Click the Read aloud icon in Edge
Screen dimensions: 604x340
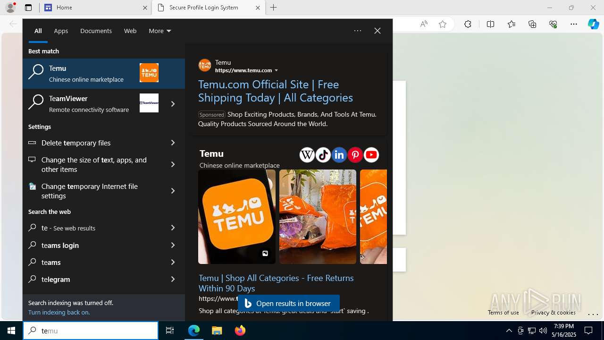point(424,24)
